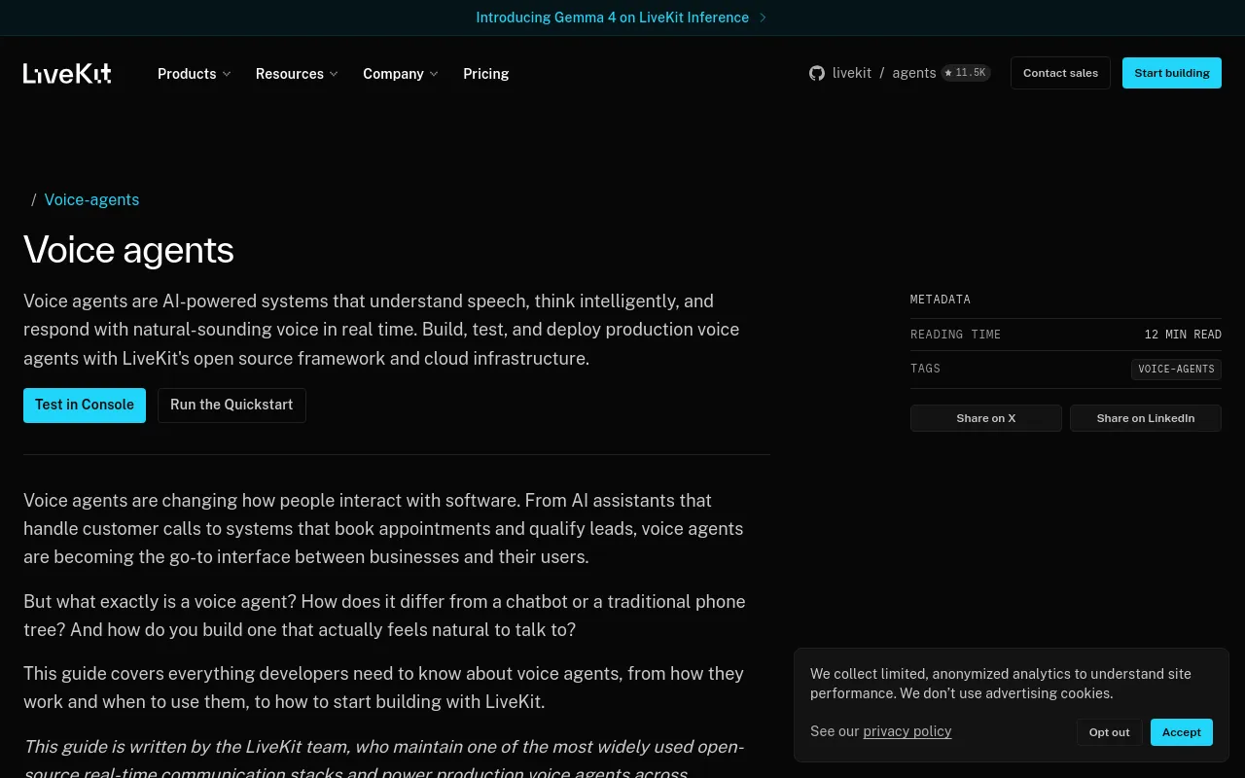Open the agents repository link

coord(914,73)
